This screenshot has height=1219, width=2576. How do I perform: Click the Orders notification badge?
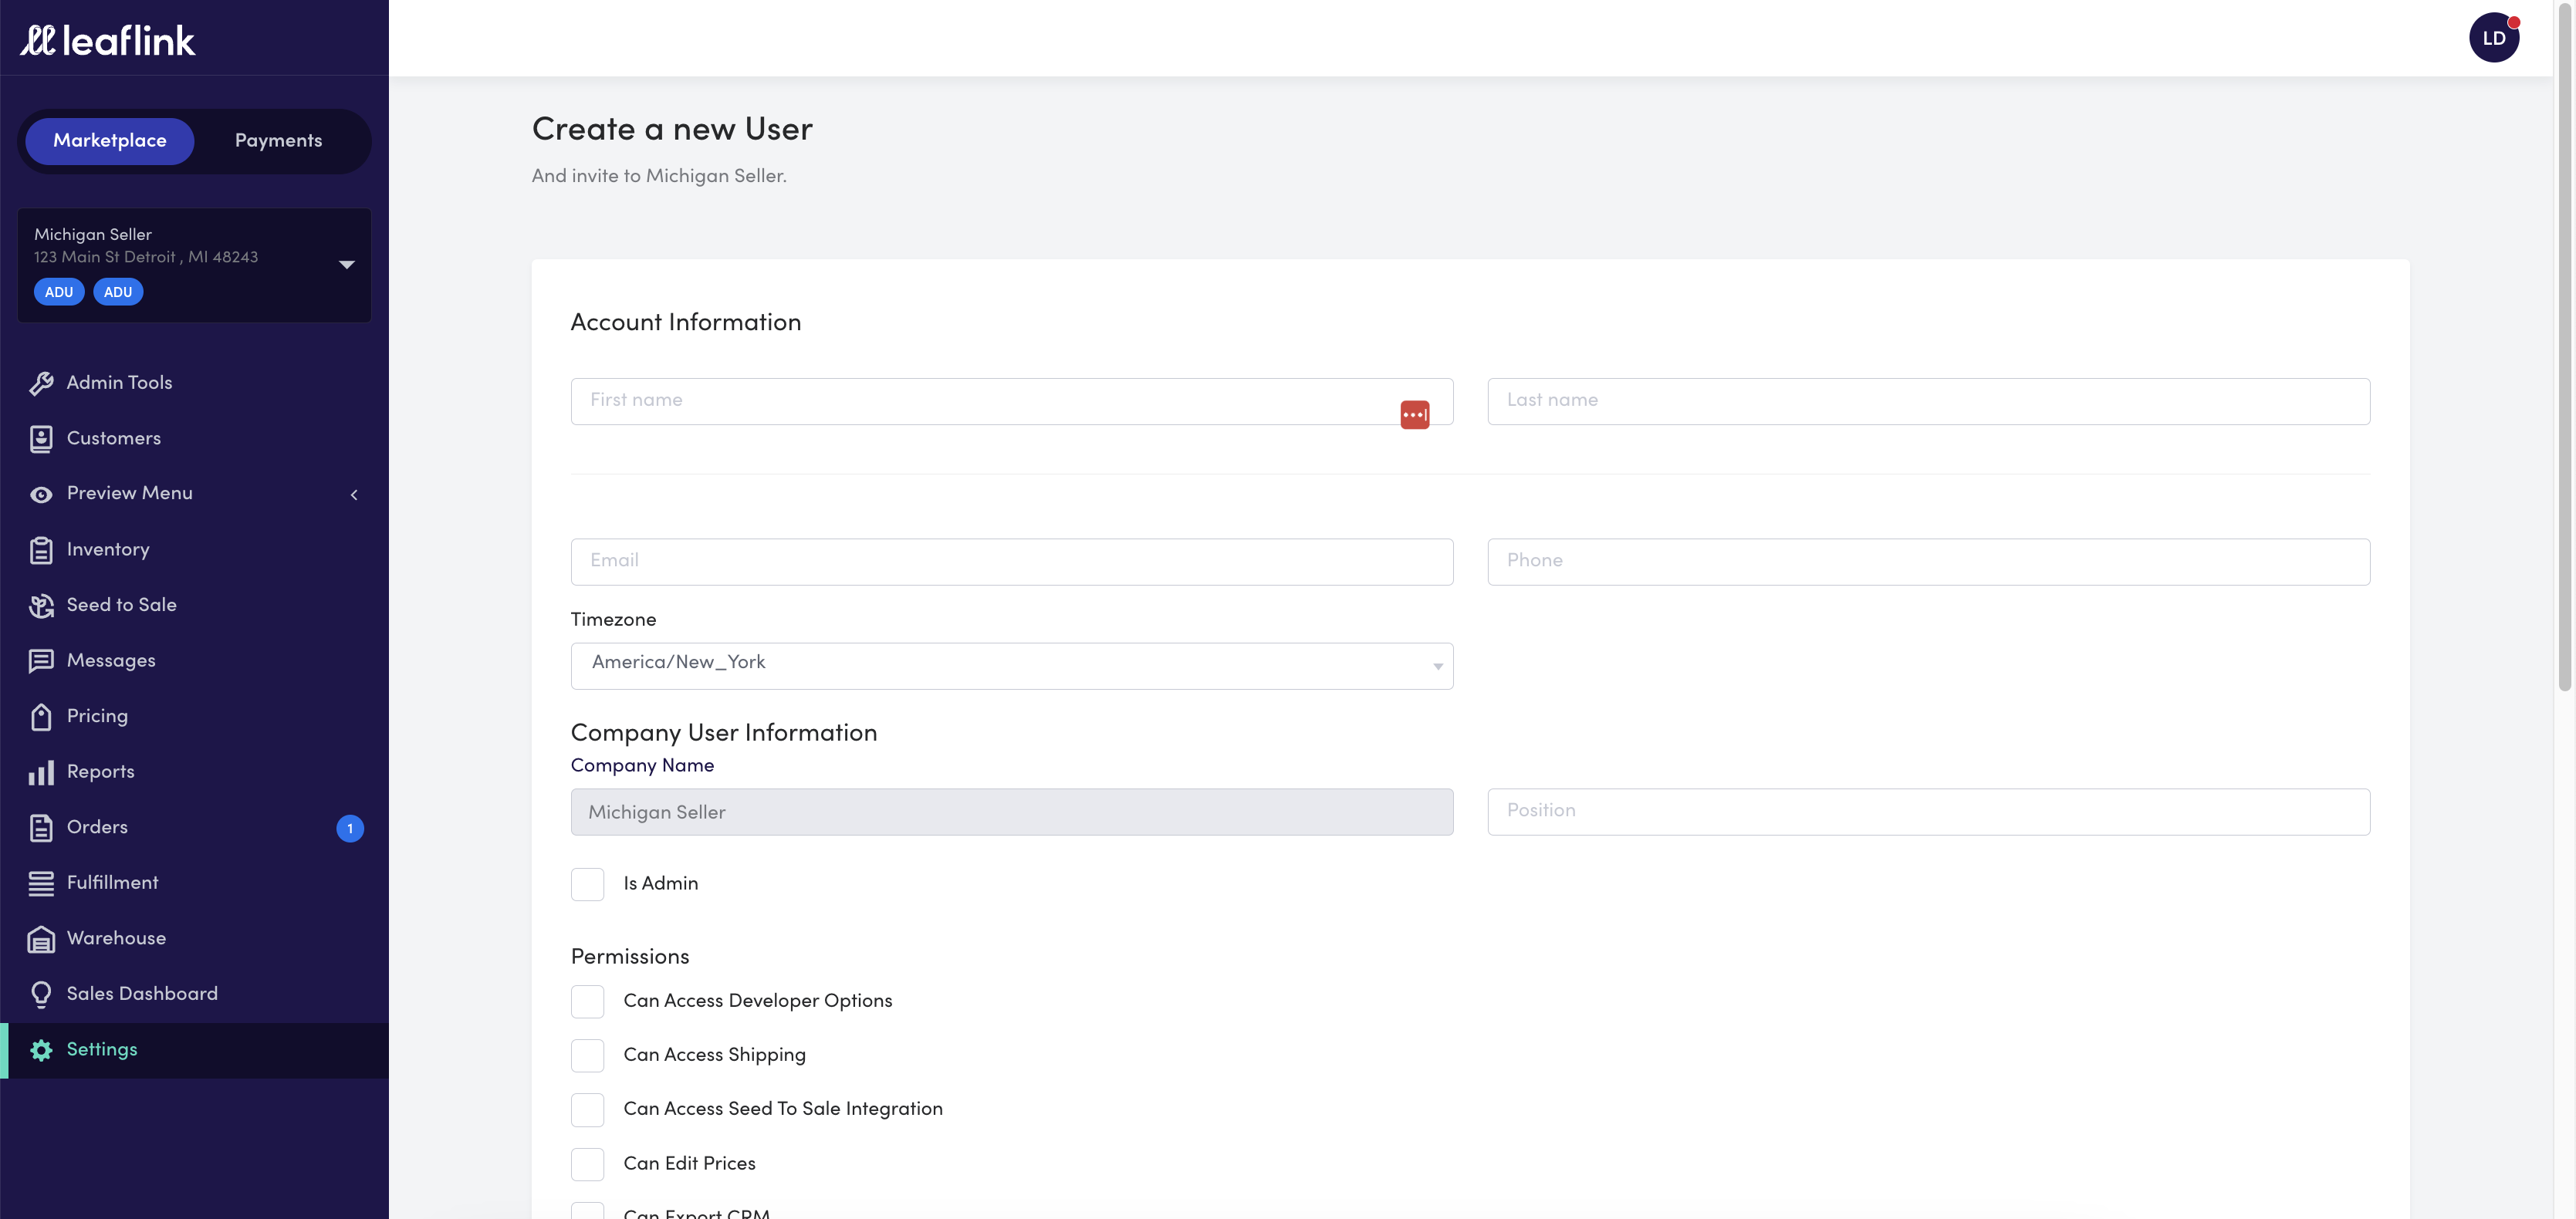click(x=350, y=828)
